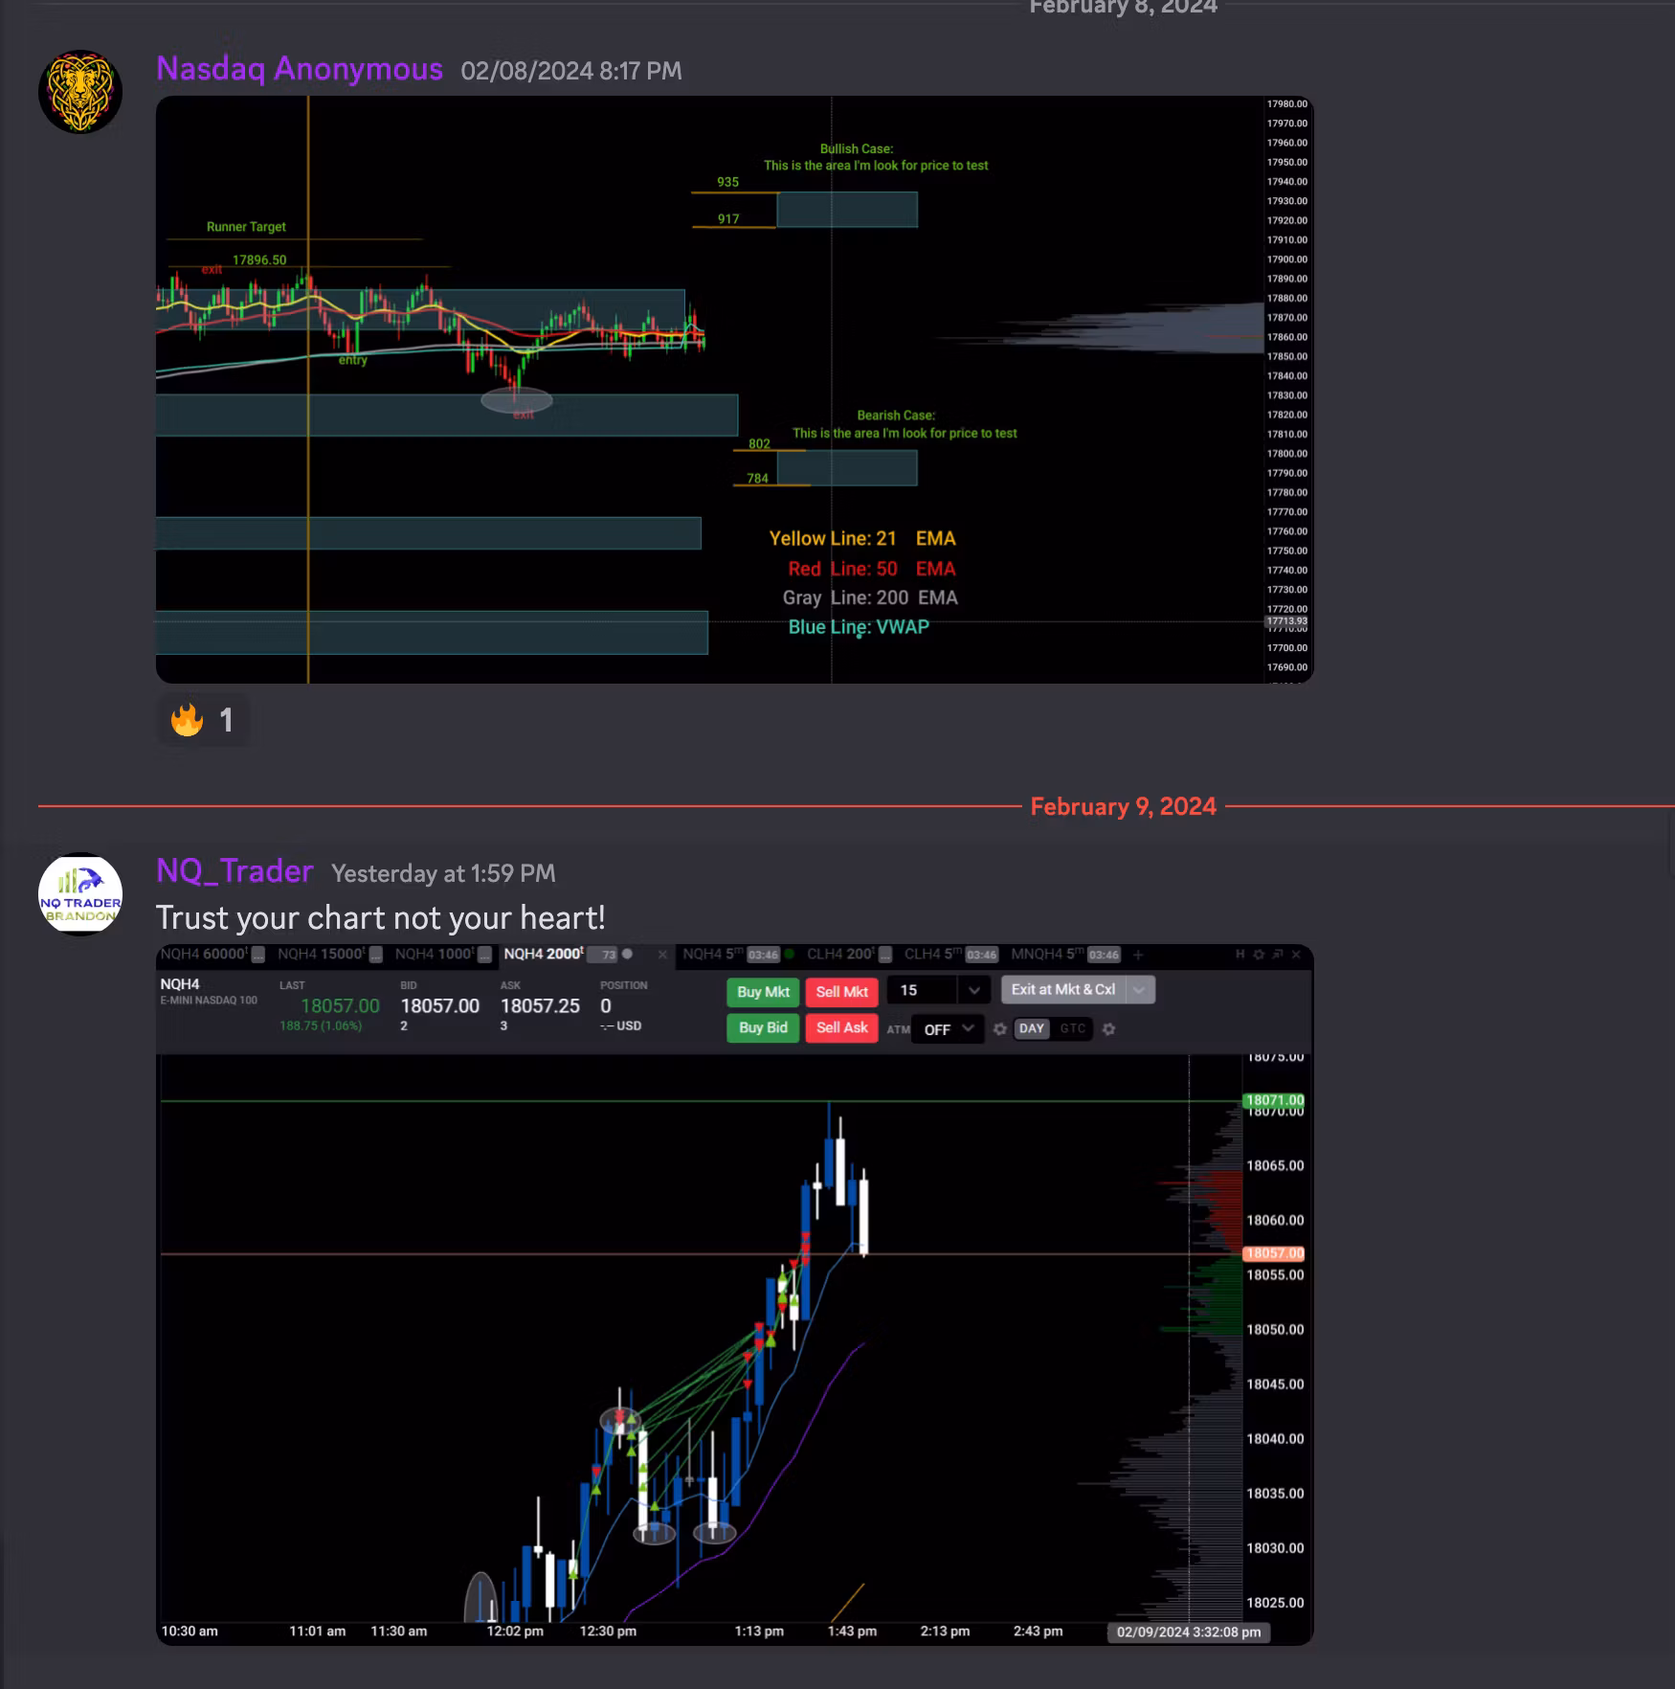
Task: Click the menu icon on CLH4 200 tab
Action: 885,955
